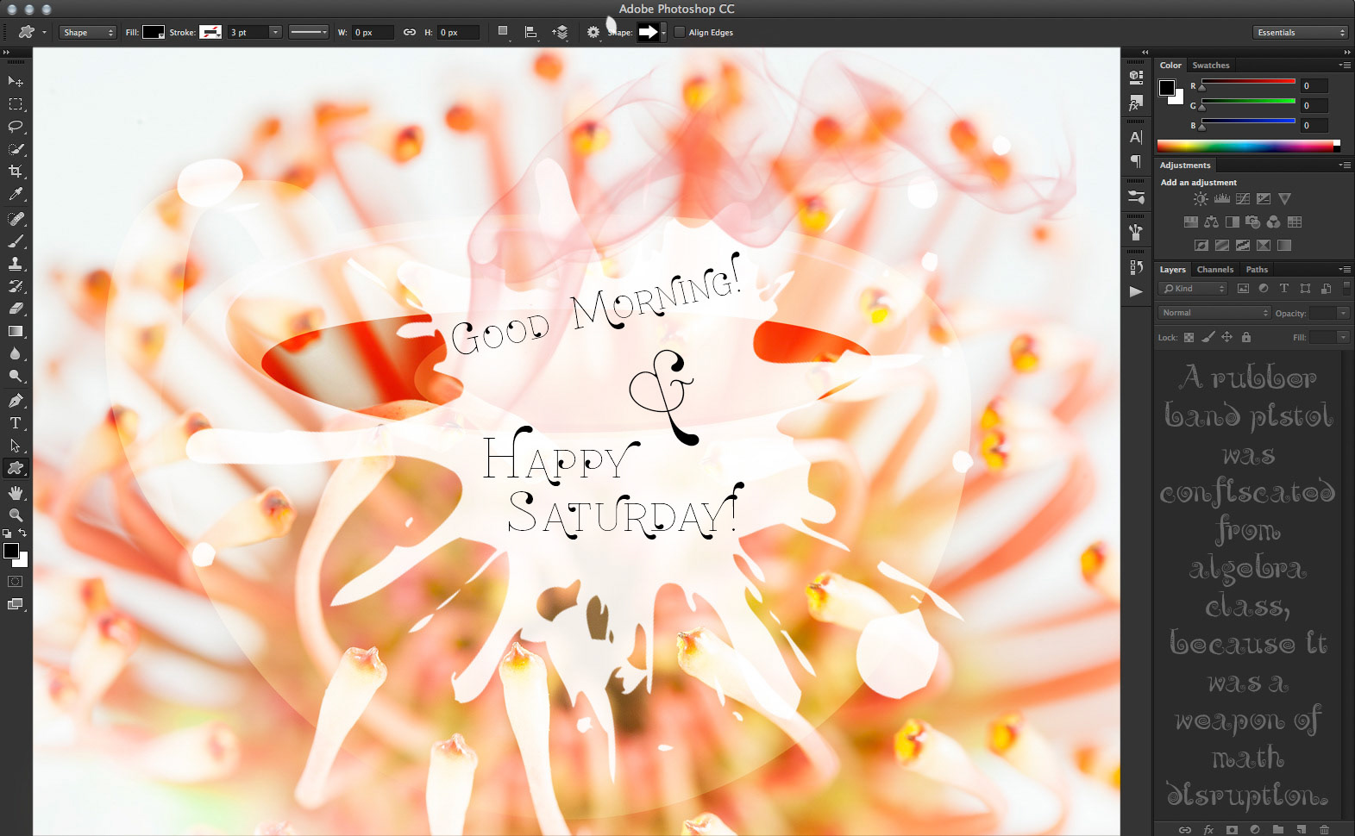Toggle lock position

click(x=1226, y=337)
